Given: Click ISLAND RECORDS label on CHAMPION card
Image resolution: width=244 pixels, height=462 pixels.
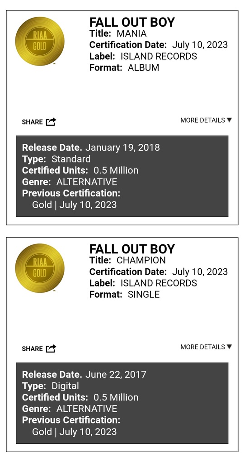Looking at the screenshot, I should tap(159, 283).
